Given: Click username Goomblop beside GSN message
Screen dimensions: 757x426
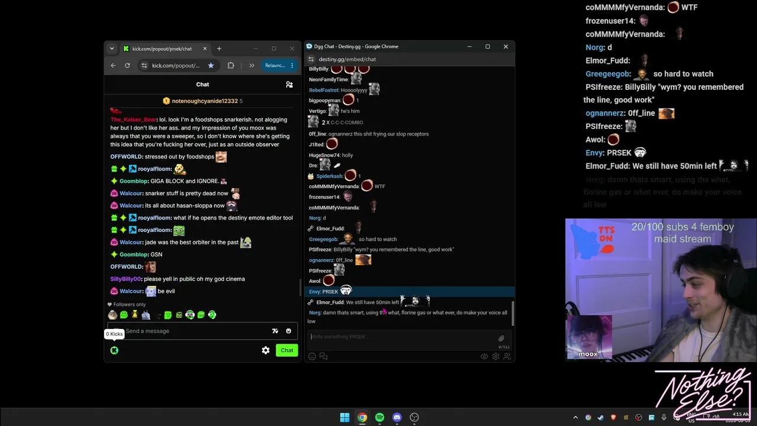Looking at the screenshot, I should 134,254.
